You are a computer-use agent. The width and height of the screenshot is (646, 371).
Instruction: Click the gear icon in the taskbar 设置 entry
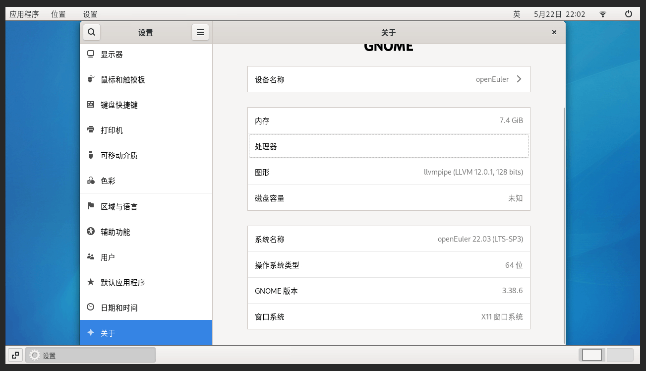click(x=34, y=355)
